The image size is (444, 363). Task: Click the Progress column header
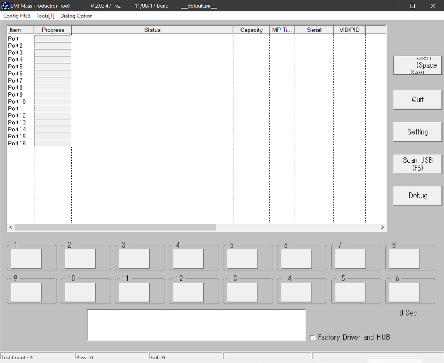(53, 30)
